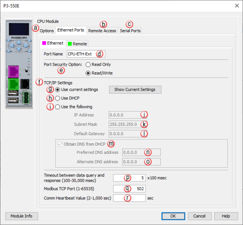Click the LCD display on the CPU module
The width and height of the screenshot is (243, 225).
[x=19, y=30]
